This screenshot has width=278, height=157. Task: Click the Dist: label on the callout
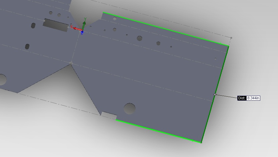pyautogui.click(x=242, y=98)
